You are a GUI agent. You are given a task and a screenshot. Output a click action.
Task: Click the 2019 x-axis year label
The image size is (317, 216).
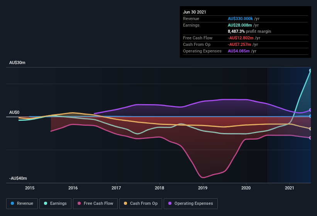point(203,188)
